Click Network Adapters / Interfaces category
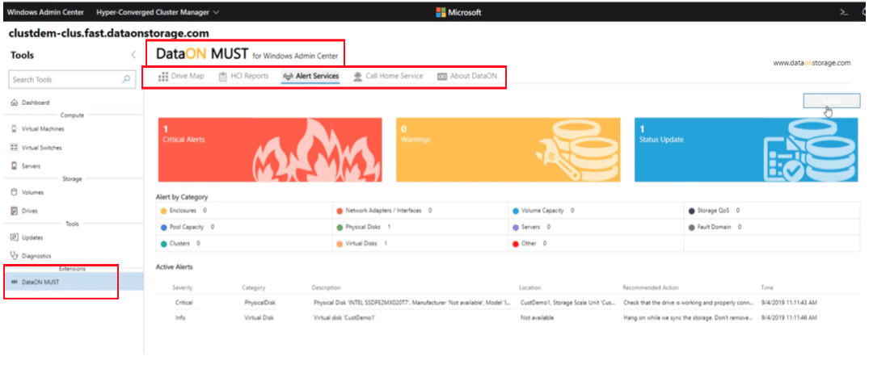 pos(385,211)
